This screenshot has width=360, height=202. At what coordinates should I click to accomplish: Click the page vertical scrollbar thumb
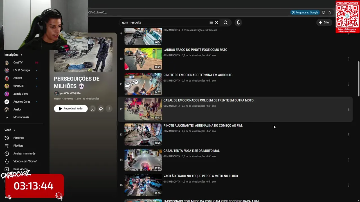pos(358,79)
